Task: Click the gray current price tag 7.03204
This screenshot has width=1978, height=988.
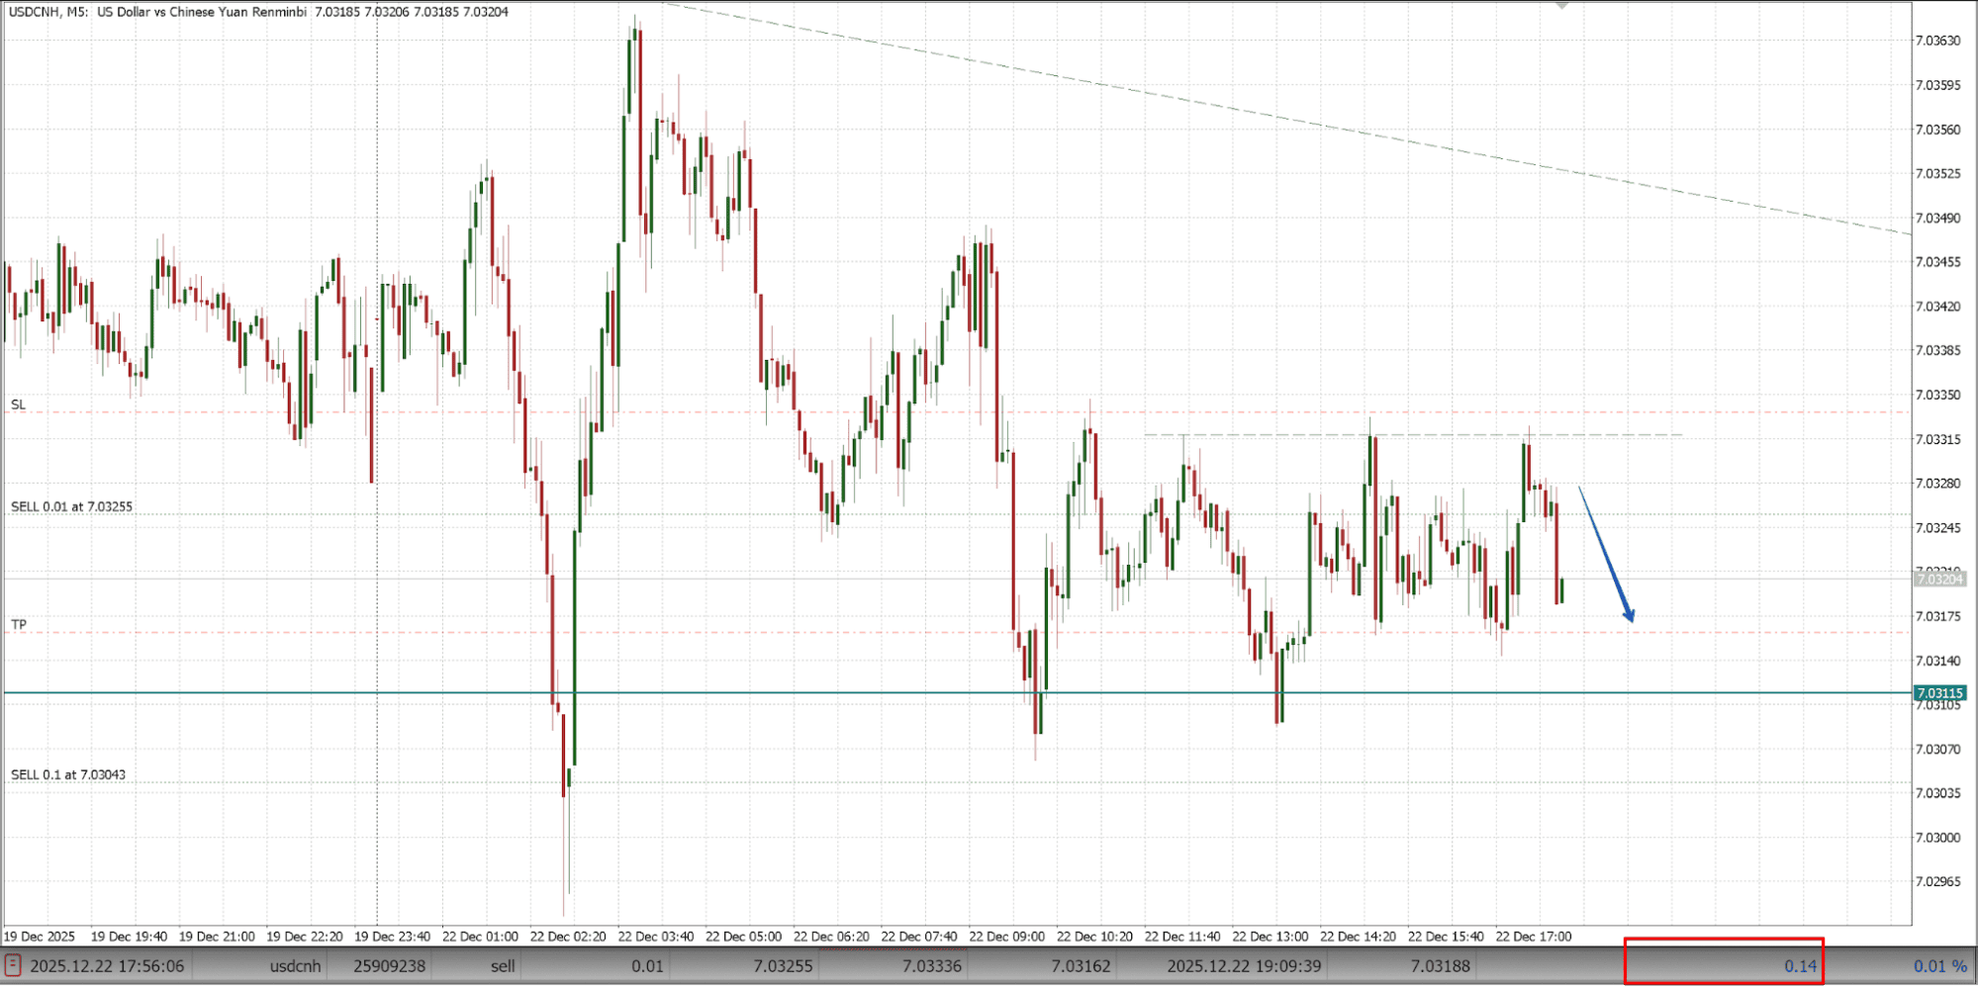Action: 1938,579
